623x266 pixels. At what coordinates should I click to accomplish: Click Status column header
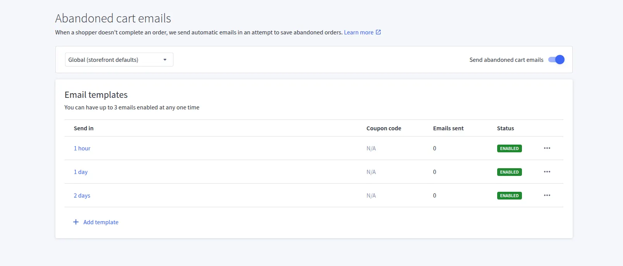pos(505,128)
